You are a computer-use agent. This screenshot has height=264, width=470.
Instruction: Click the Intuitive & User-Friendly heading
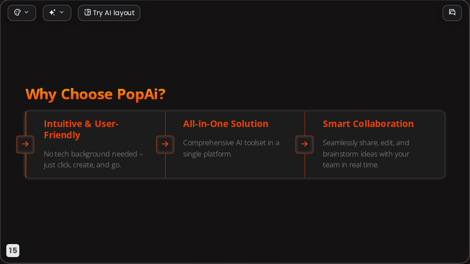point(81,129)
